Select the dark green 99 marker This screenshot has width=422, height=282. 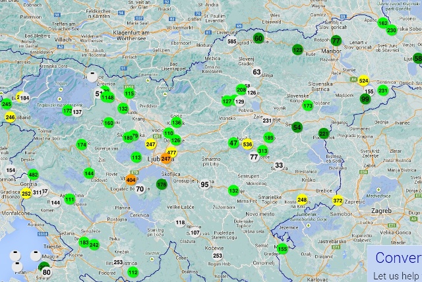click(365, 99)
